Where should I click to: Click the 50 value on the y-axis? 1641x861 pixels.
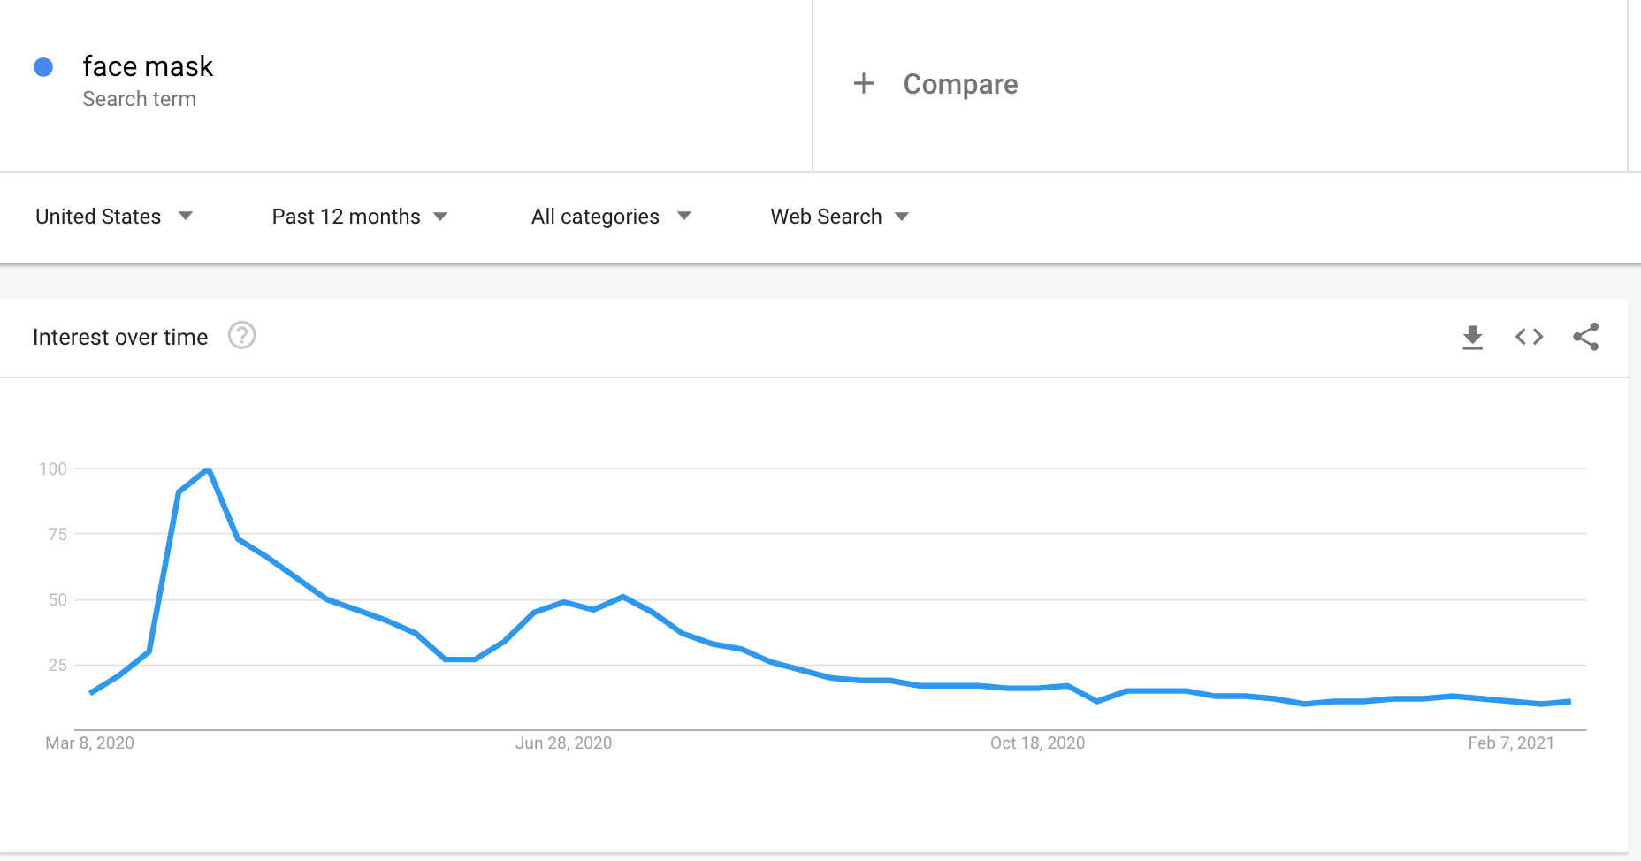[x=57, y=599]
